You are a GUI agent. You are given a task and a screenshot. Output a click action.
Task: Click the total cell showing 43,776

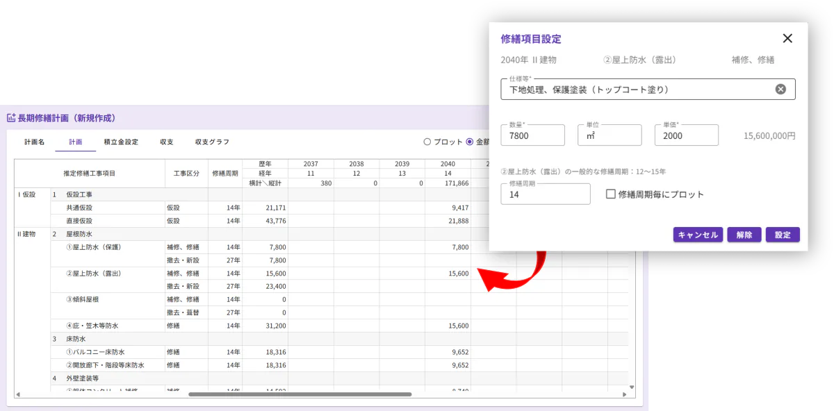[x=265, y=221]
